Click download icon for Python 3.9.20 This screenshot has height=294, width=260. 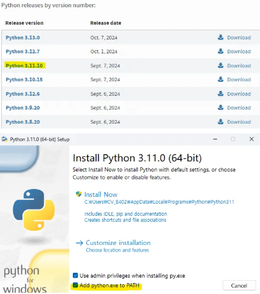coord(221,107)
